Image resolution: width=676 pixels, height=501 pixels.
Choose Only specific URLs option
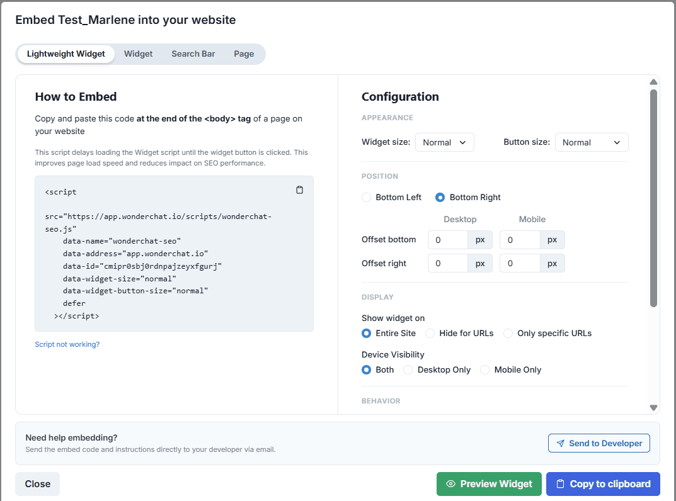tap(508, 334)
